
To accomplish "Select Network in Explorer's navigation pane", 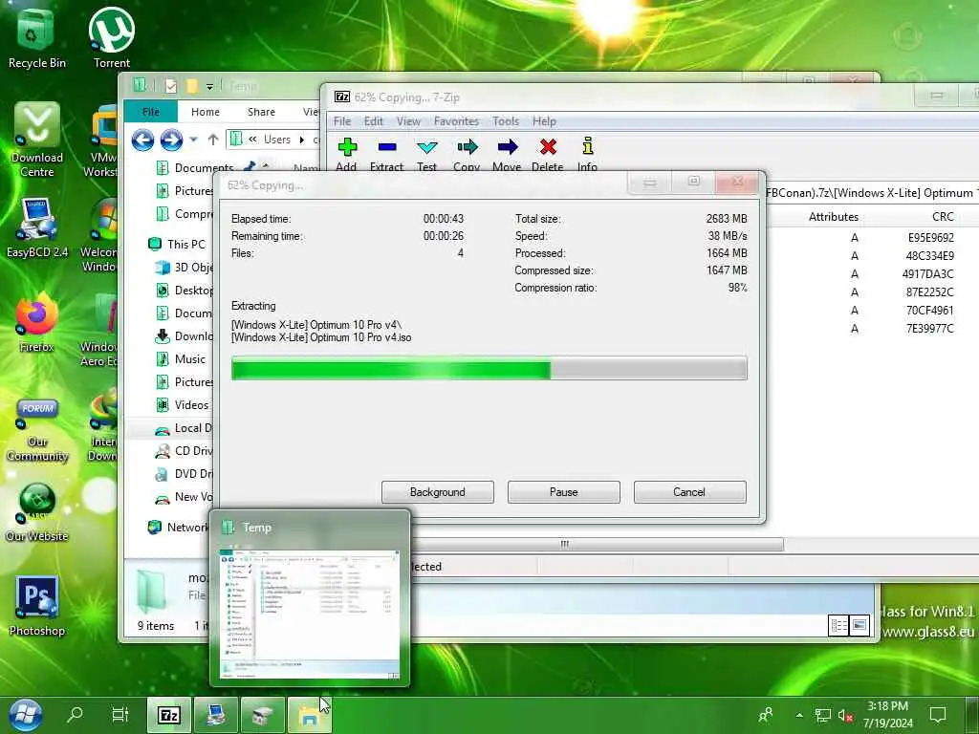I will click(179, 527).
